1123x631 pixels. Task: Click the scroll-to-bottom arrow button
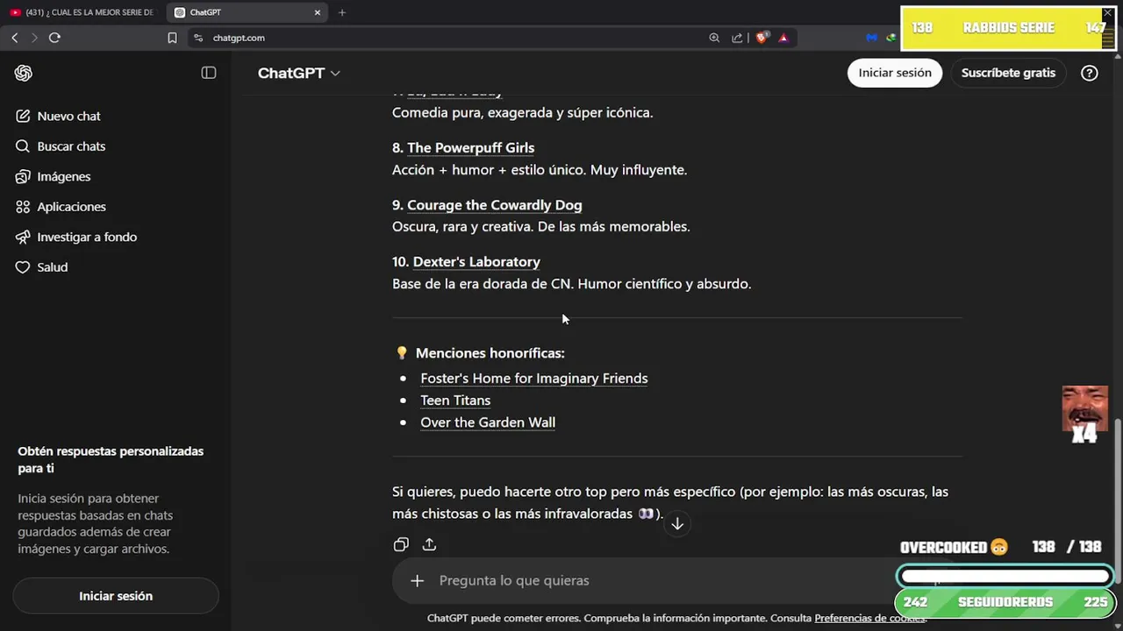click(x=677, y=524)
